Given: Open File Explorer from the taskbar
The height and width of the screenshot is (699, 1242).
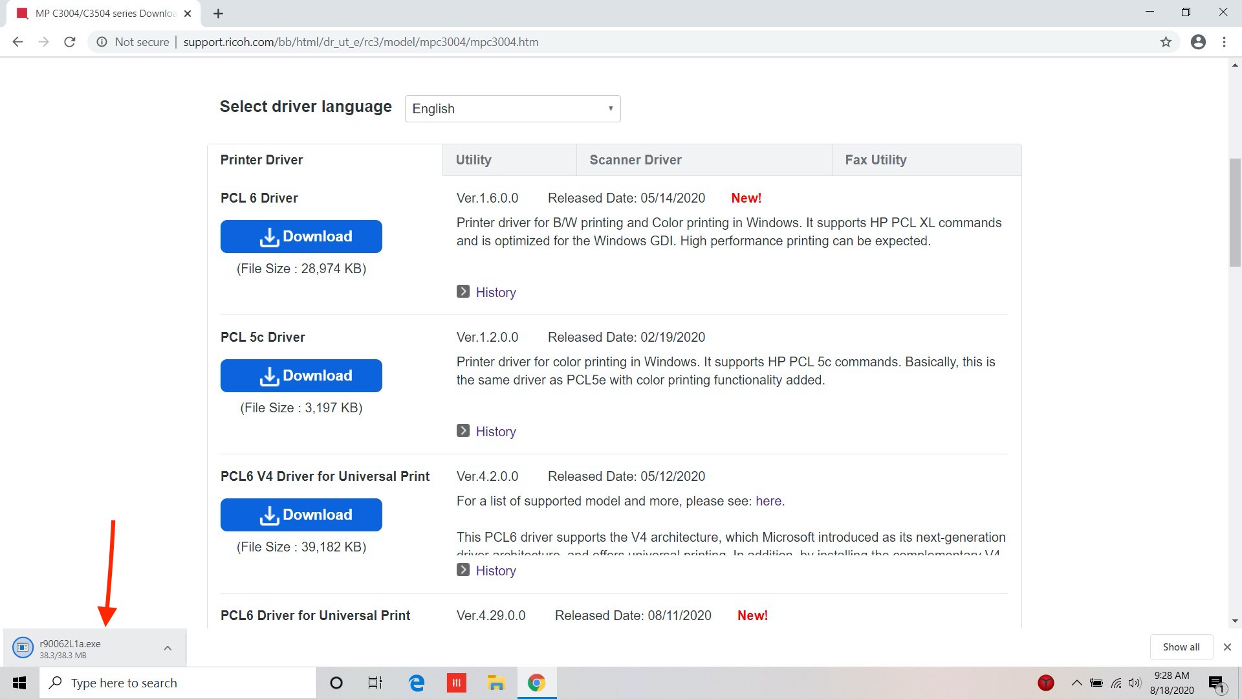Looking at the screenshot, I should pyautogui.click(x=496, y=683).
